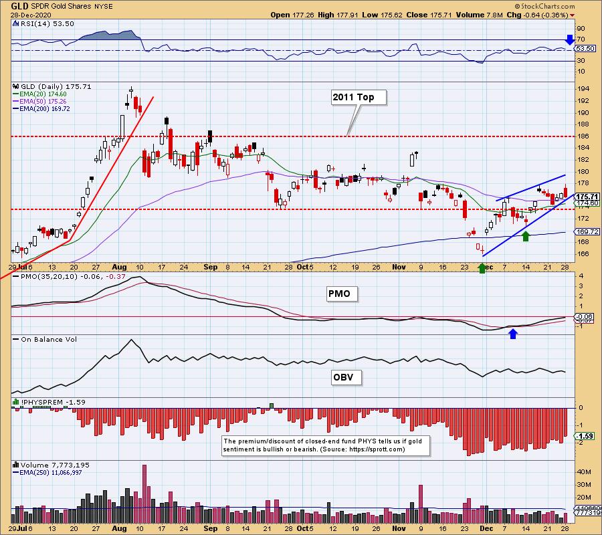Click the PMO(35,20,10) -0.06, -0.37 legend
The width and height of the screenshot is (602, 535).
coord(73,277)
